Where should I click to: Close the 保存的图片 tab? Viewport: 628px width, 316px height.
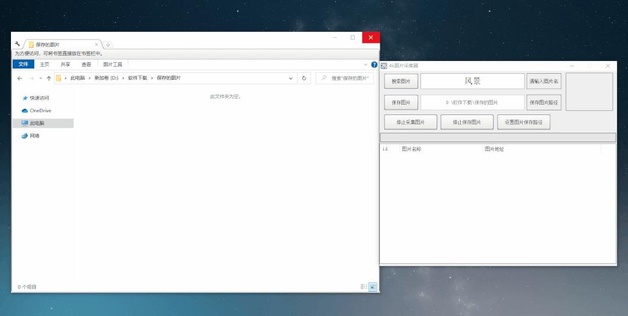[x=96, y=45]
